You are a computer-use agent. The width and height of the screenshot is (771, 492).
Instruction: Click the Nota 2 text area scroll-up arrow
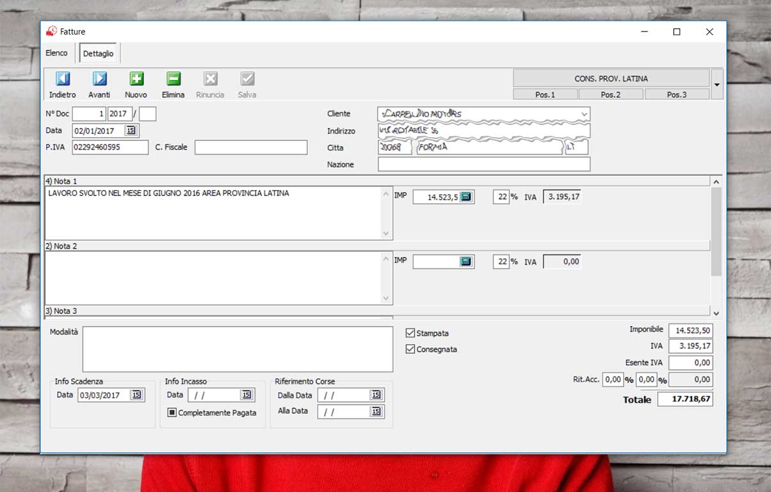point(386,258)
